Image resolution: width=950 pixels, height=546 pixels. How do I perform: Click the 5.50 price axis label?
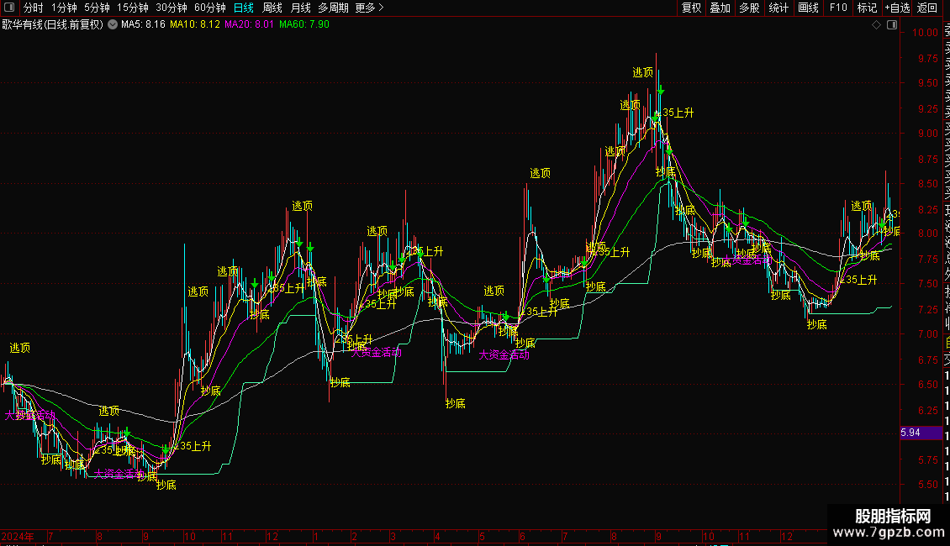coord(928,484)
